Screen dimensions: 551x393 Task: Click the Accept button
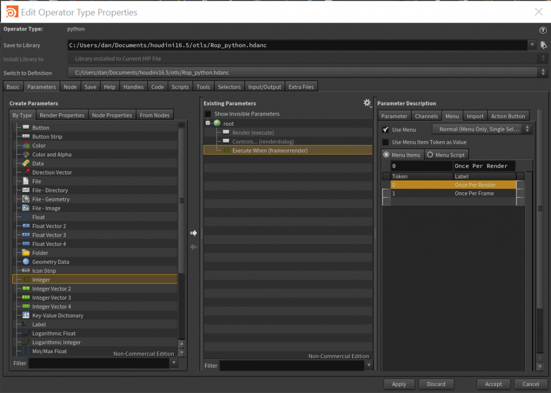(493, 384)
